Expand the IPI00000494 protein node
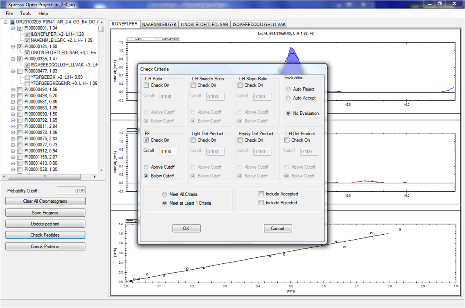The width and height of the screenshot is (465, 308). (x=13, y=89)
